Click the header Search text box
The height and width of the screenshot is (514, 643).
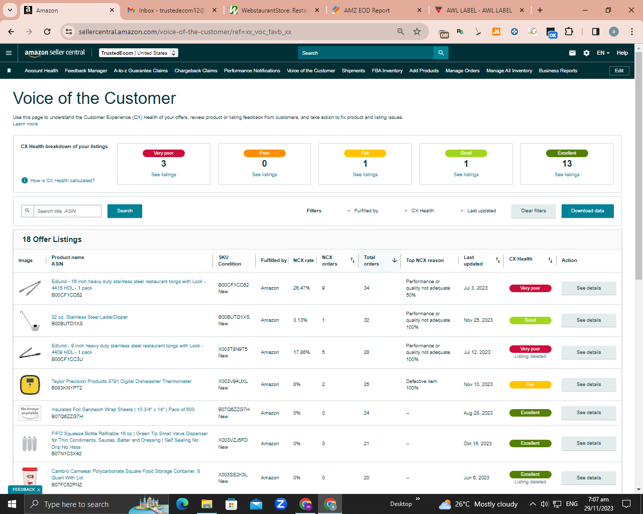coord(366,53)
